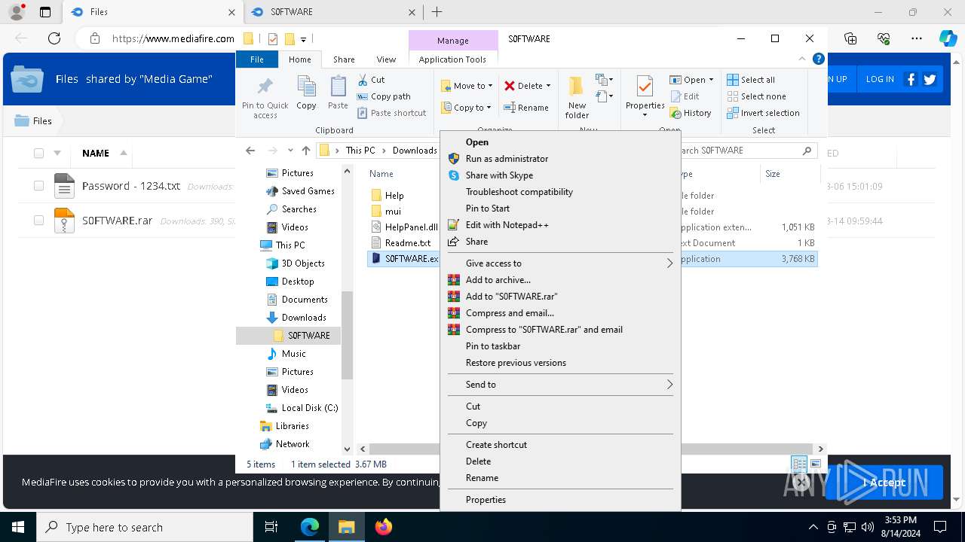Image resolution: width=965 pixels, height=542 pixels.
Task: Open the Windows Start menu
Action: (18, 527)
